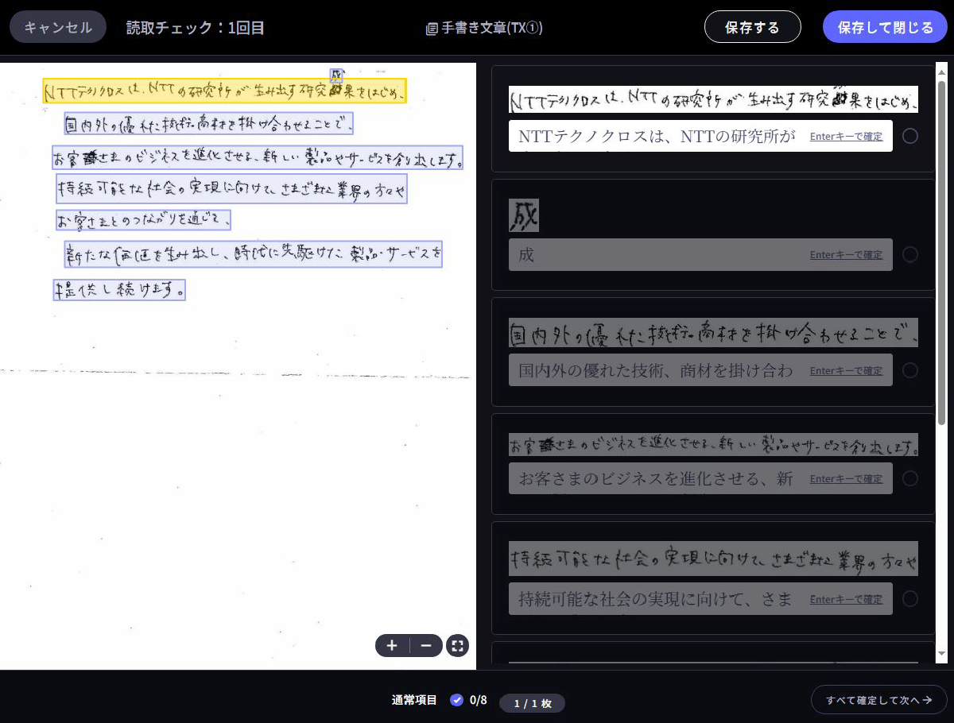The height and width of the screenshot is (723, 954).
Task: Click the 持続可能な社会の実現に向けて input field
Action: coord(700,598)
